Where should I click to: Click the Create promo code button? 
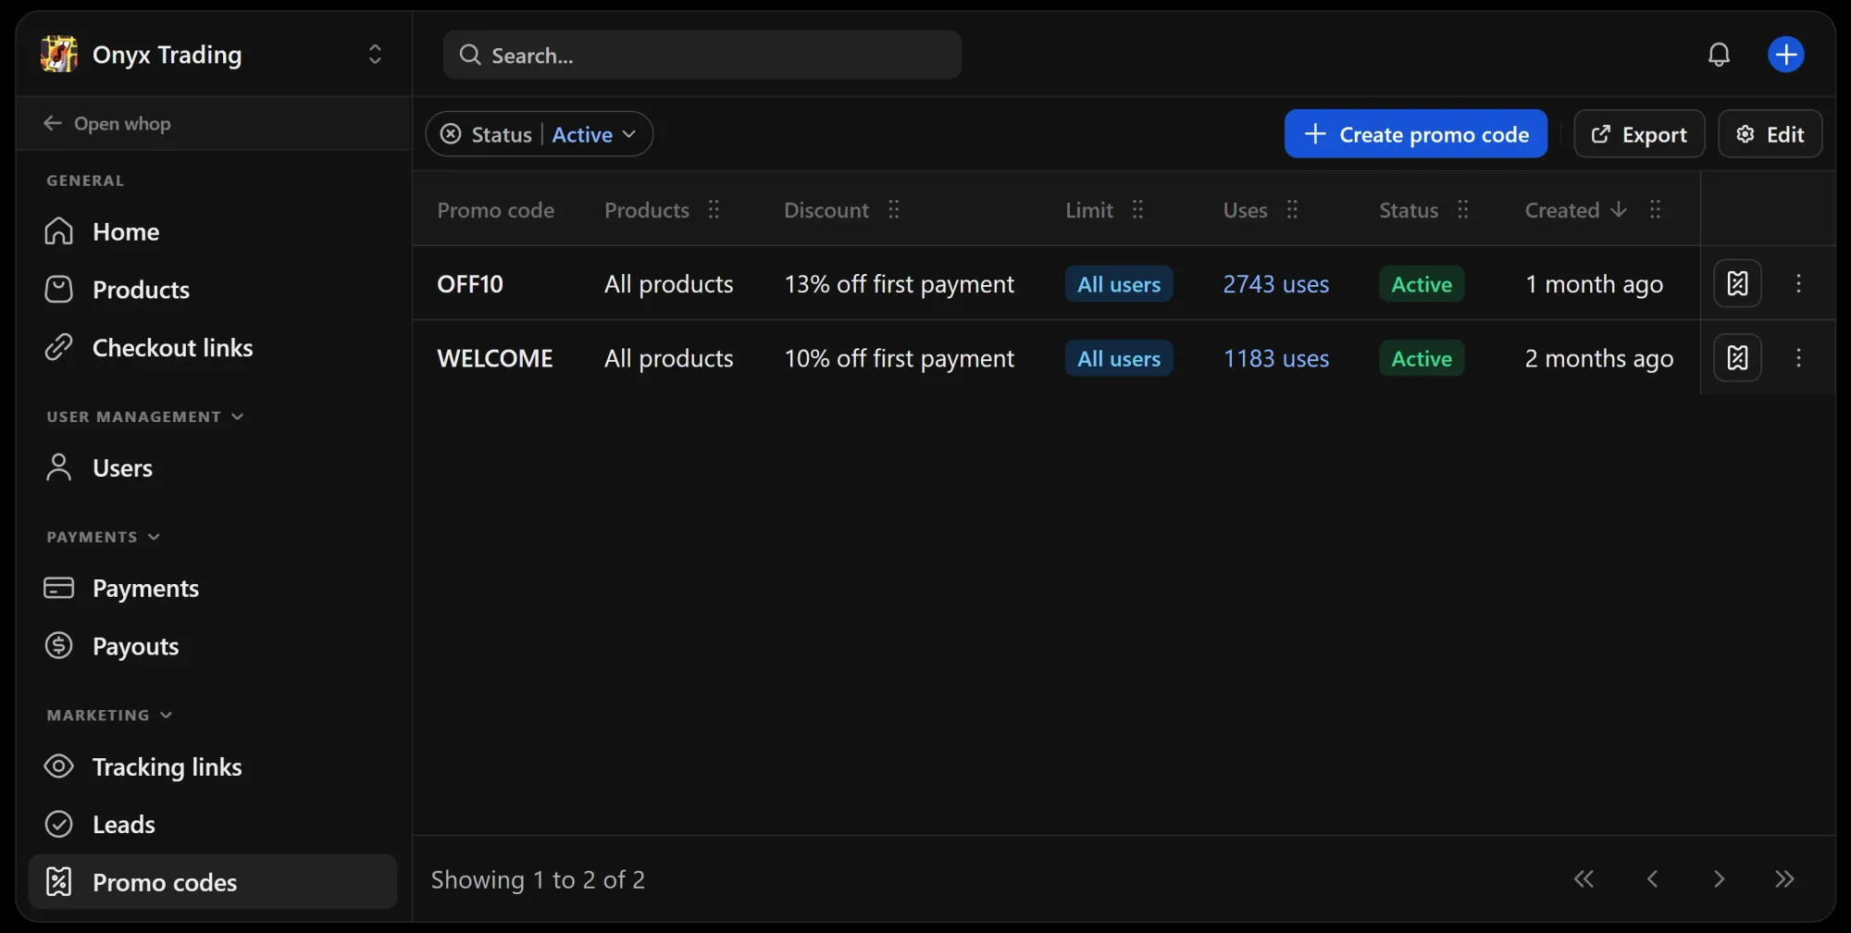tap(1415, 133)
